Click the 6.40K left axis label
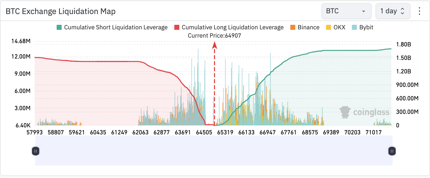Image resolution: width=430 pixels, height=178 pixels. (23, 125)
